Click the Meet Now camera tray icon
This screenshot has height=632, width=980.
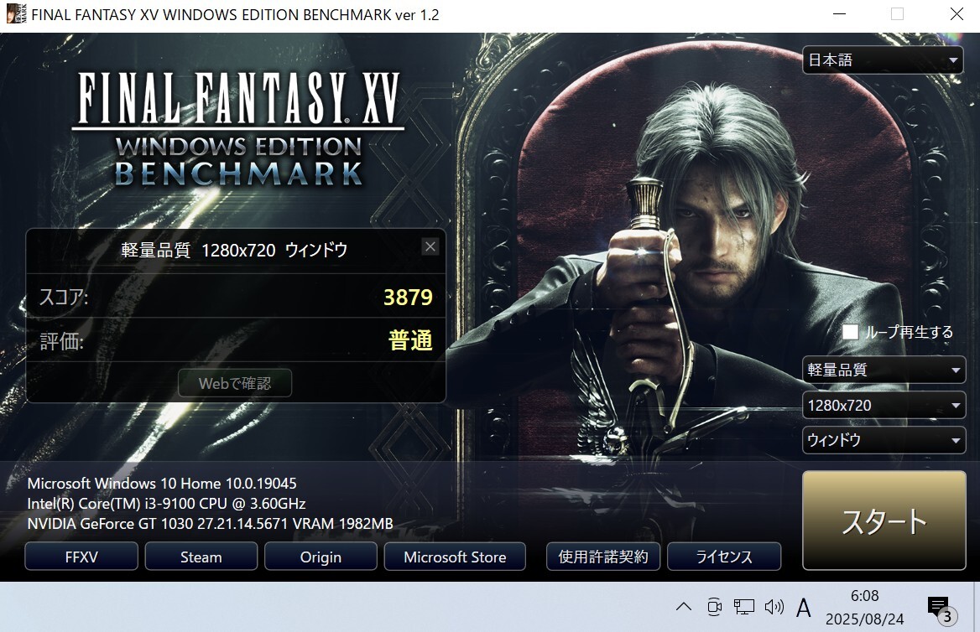pos(714,606)
